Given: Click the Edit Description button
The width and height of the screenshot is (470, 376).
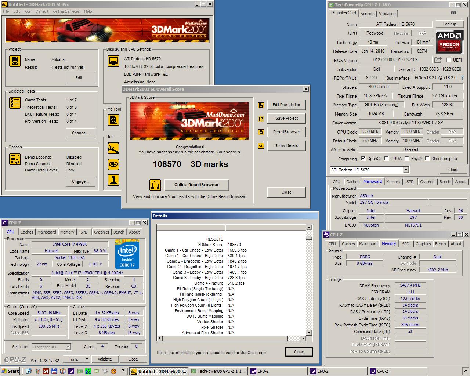Looking at the screenshot, I should 286,105.
